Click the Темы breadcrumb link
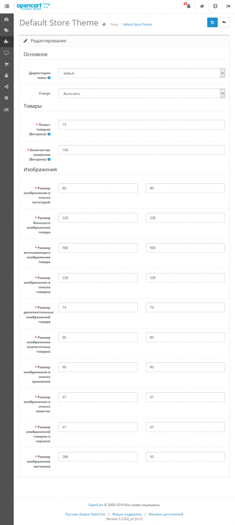 coord(114,25)
